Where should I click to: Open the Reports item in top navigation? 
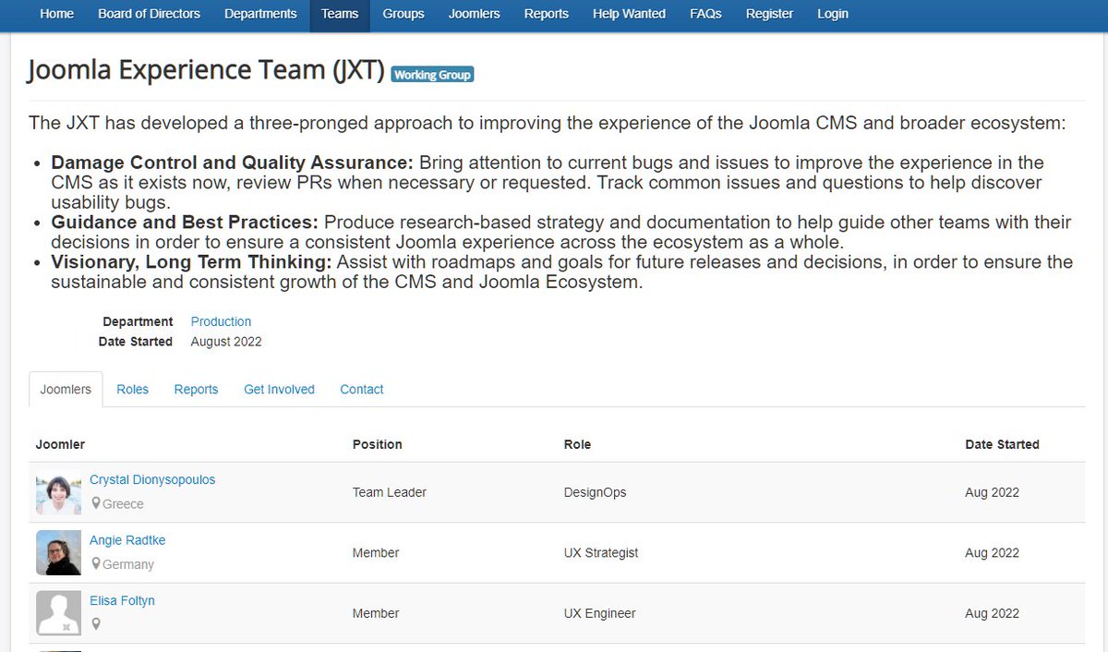point(547,14)
